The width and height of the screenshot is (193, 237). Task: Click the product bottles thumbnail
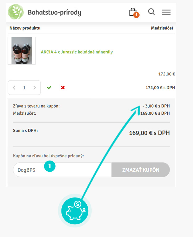22,51
